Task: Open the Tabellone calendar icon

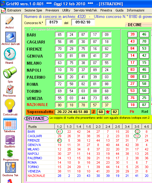Action: coord(10,124)
